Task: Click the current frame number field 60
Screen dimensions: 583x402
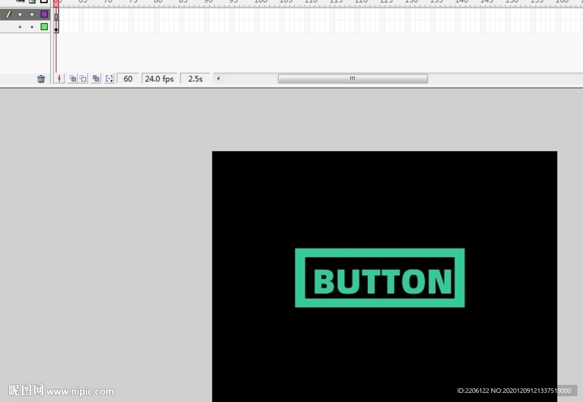Action: point(128,79)
